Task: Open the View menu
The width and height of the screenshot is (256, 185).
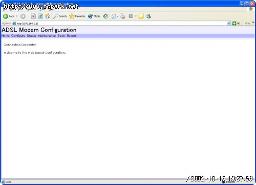Action: (20, 9)
